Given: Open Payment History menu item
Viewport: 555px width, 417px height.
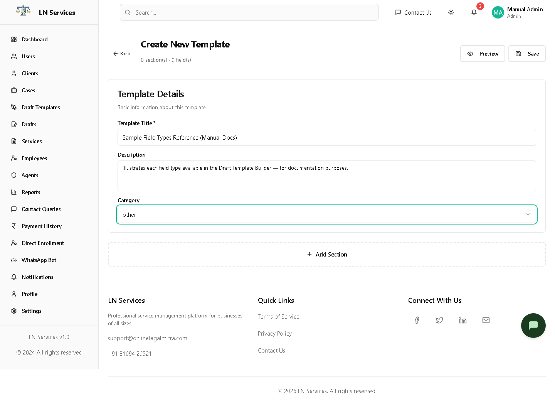Looking at the screenshot, I should tap(49, 226).
